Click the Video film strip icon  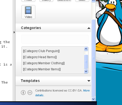click(28, 10)
